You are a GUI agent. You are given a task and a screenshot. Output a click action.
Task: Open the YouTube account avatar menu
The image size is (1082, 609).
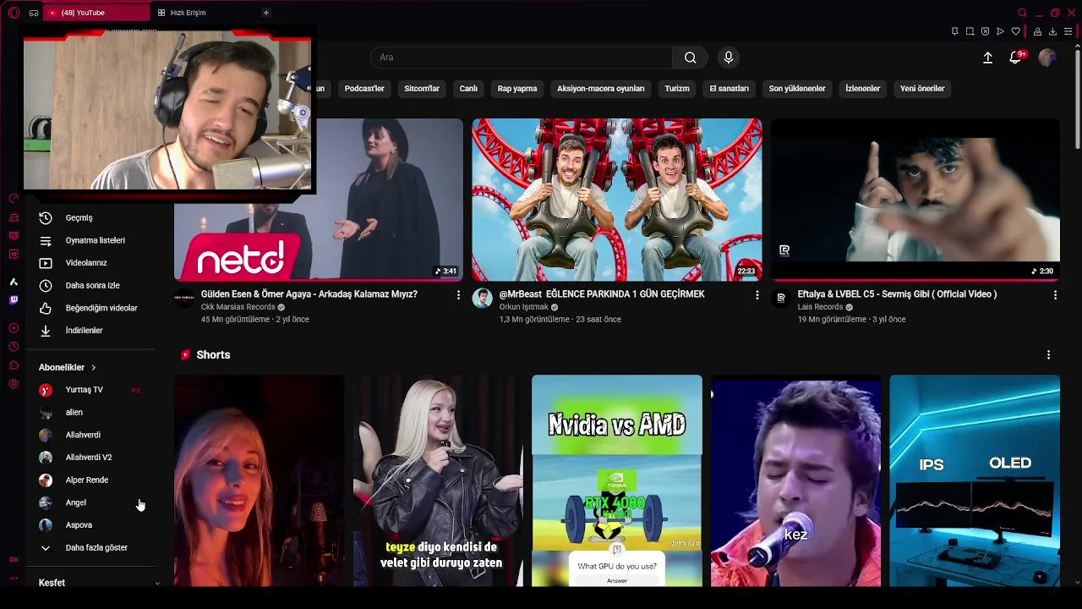[x=1047, y=58]
